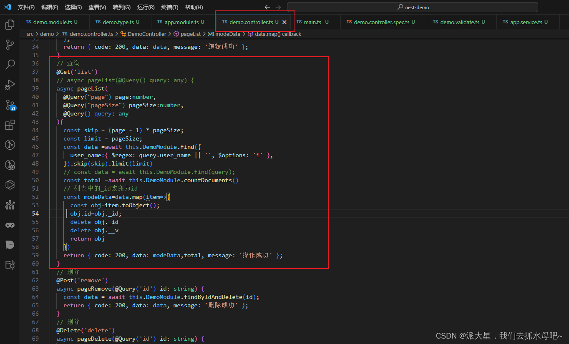Open the 转到(G) menu

pyautogui.click(x=121, y=7)
